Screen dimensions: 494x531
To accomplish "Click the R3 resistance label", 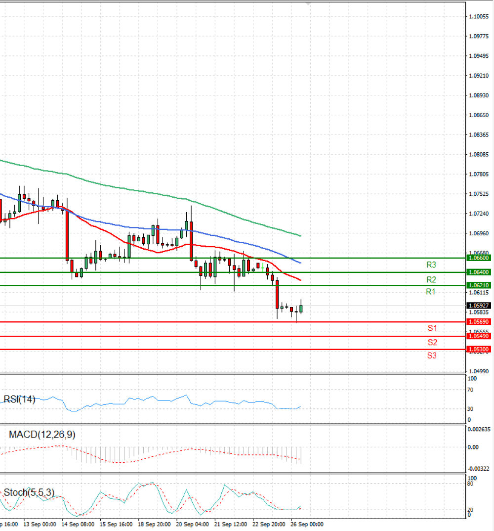I will pos(431,265).
